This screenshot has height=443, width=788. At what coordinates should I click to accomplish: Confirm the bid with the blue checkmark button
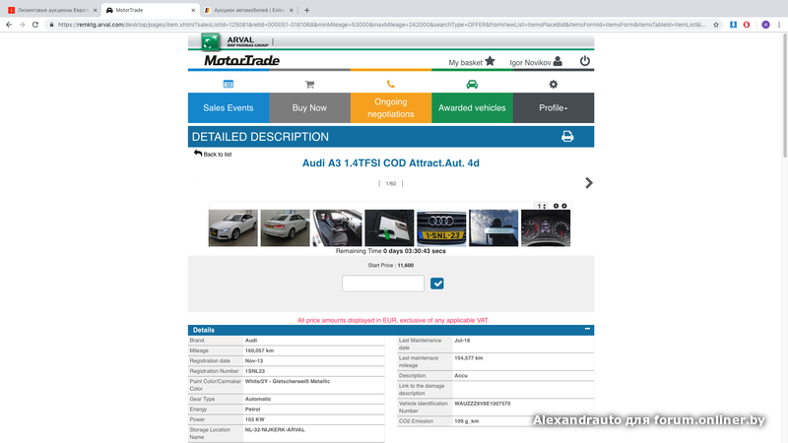pos(437,284)
